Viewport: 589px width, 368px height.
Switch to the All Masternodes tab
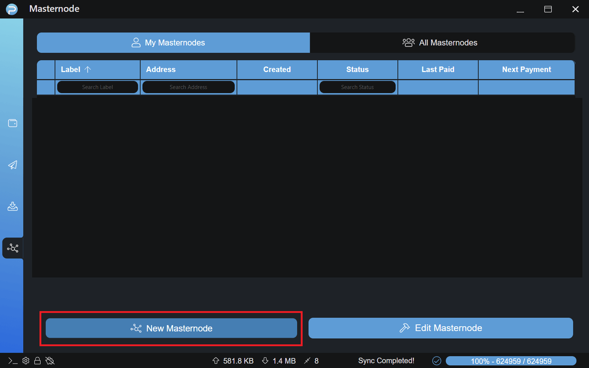442,43
